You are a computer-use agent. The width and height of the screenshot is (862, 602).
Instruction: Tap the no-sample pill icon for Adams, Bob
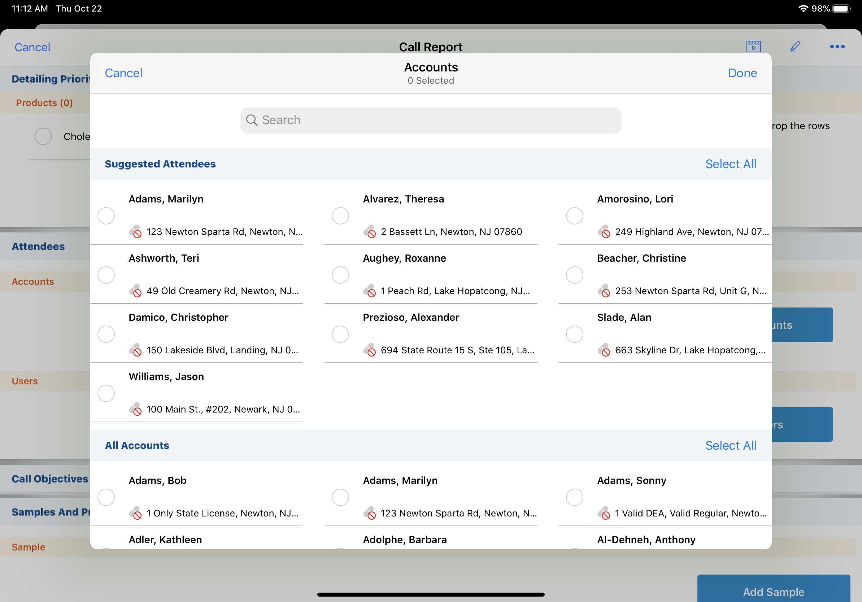pos(135,513)
